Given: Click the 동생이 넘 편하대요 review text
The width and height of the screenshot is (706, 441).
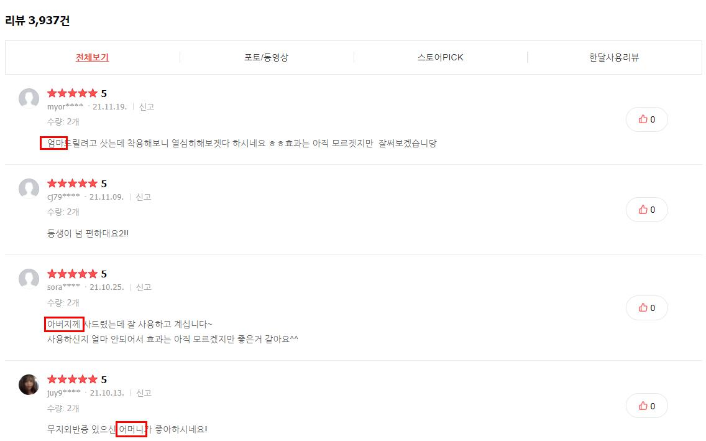Looking at the screenshot, I should (88, 233).
